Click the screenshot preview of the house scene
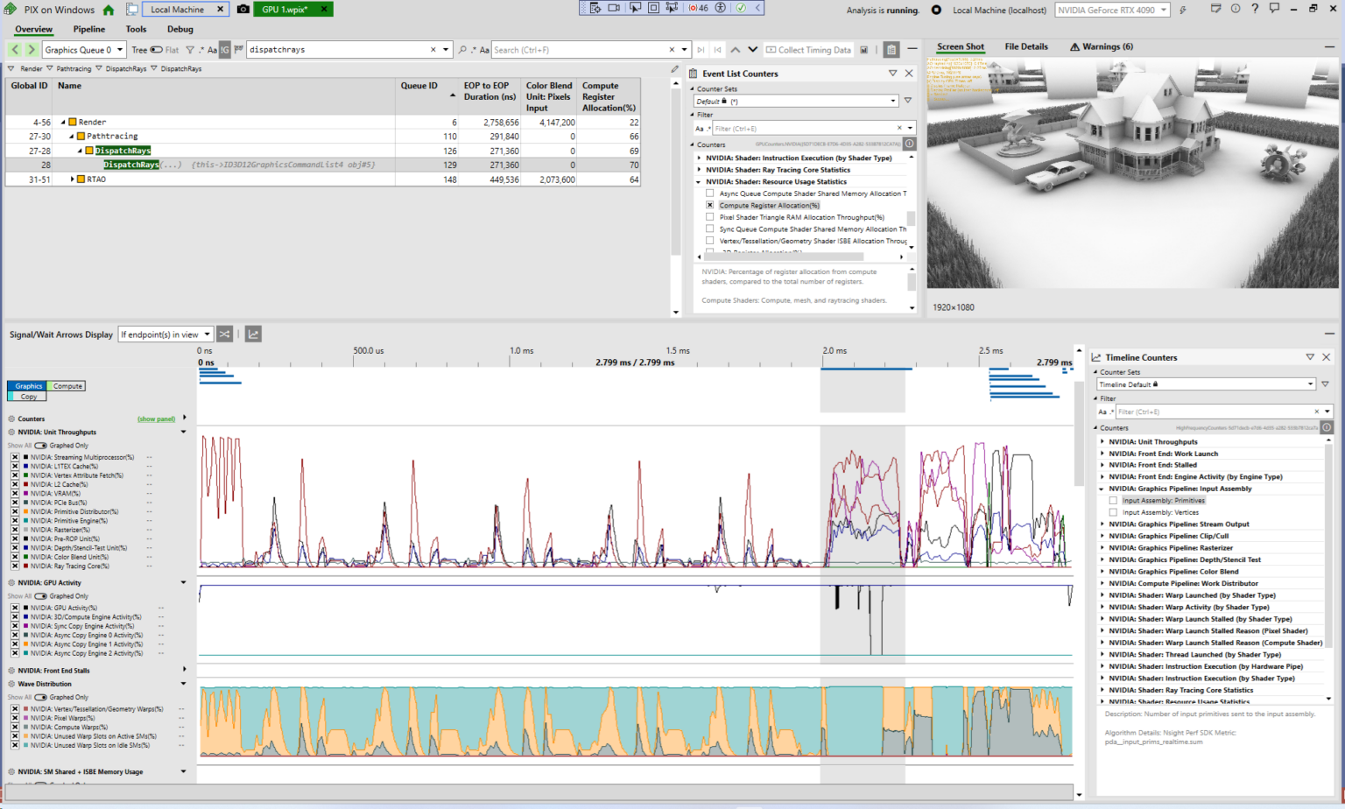The image size is (1345, 809). pyautogui.click(x=1133, y=173)
